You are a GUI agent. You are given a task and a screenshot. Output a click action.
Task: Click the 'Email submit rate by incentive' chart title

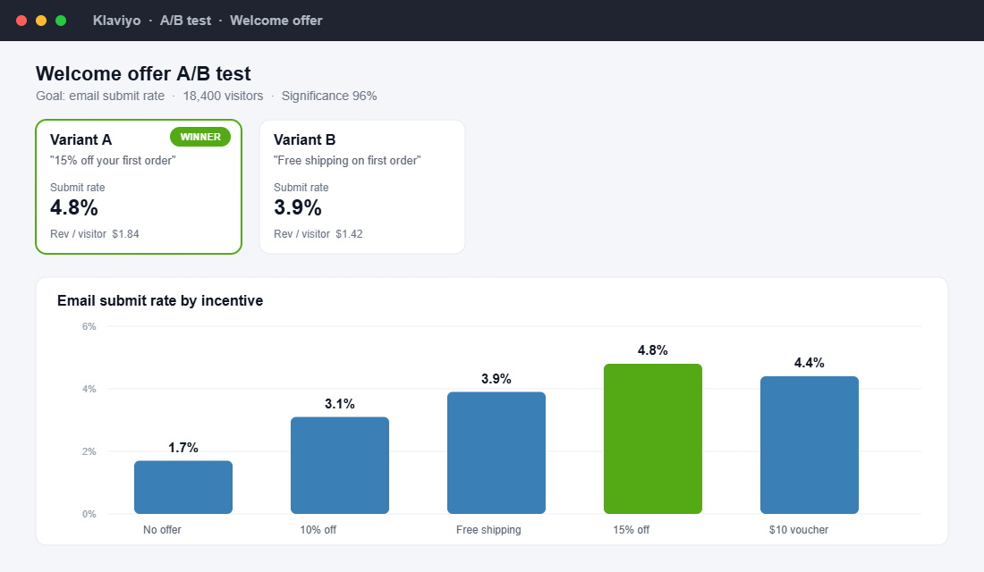160,301
